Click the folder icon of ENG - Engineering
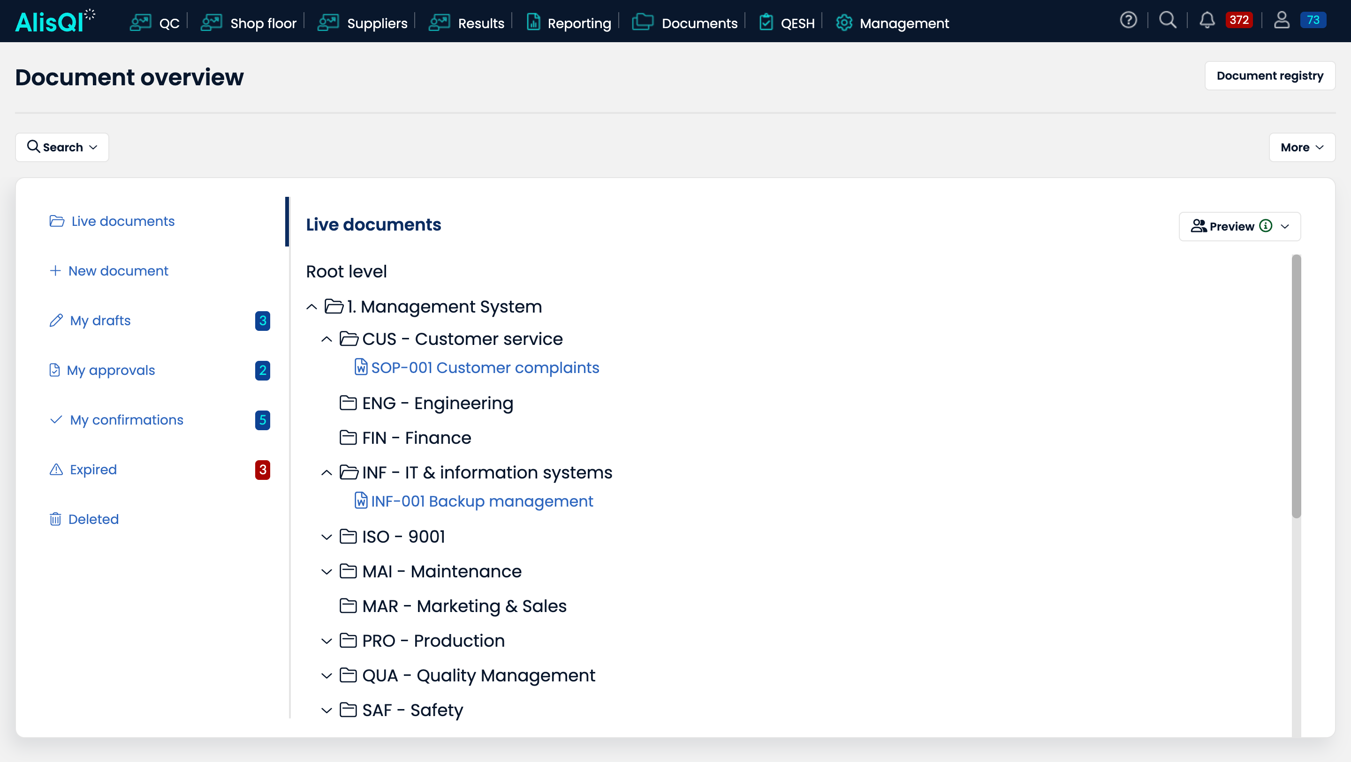1351x762 pixels. (348, 403)
